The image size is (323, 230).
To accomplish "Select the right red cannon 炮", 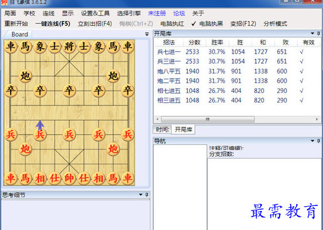I will (x=113, y=149).
